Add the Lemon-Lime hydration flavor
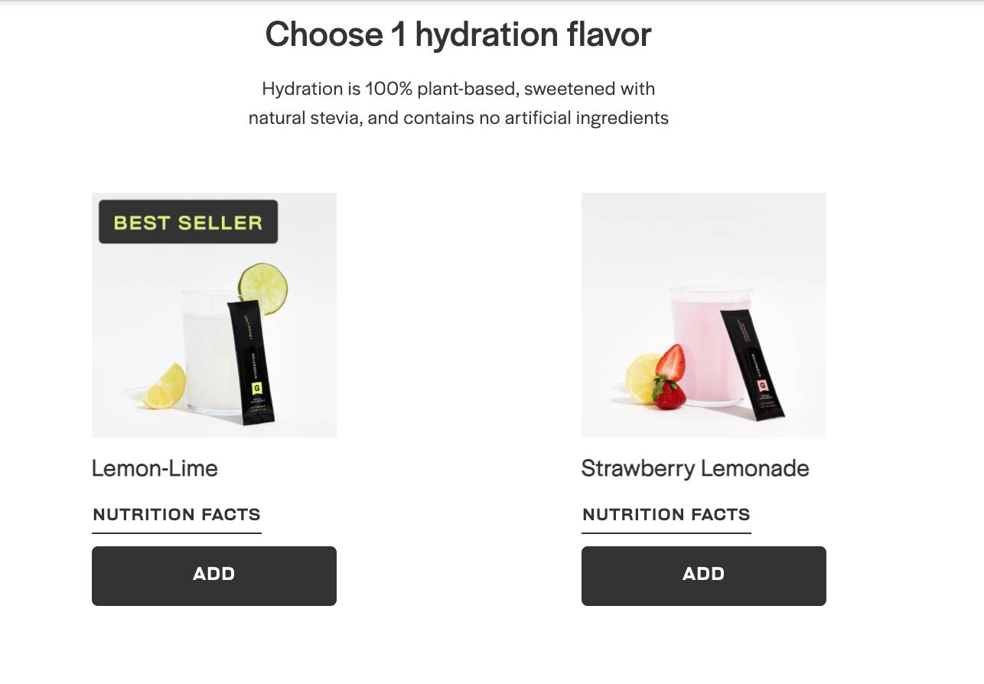This screenshot has width=984, height=684. click(x=213, y=575)
